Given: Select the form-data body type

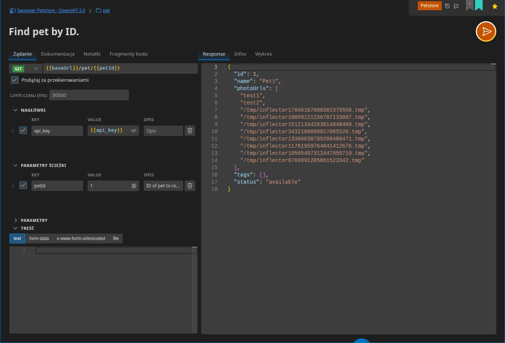Looking at the screenshot, I should tap(39, 239).
